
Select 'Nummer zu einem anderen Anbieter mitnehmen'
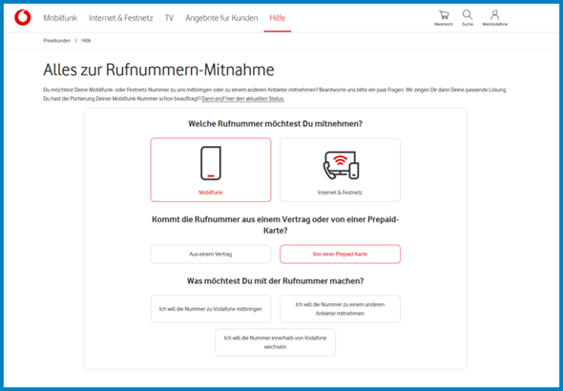coord(340,309)
